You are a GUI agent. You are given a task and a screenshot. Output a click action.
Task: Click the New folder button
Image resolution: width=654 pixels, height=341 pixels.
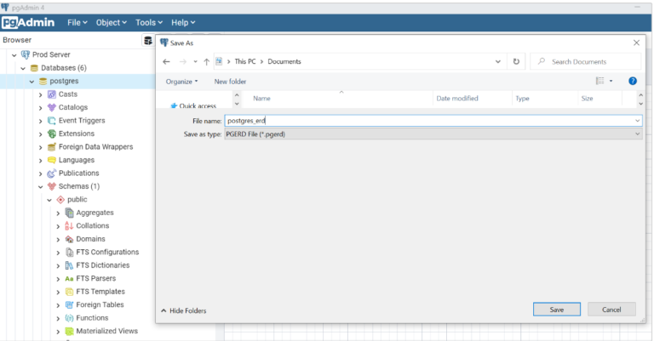coord(230,82)
